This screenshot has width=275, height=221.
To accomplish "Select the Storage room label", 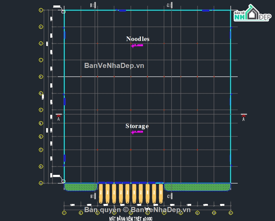I will (137, 126).
